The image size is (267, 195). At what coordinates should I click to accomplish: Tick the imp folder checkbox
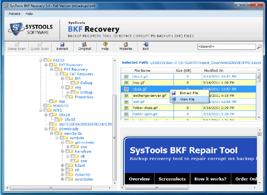click(51, 101)
